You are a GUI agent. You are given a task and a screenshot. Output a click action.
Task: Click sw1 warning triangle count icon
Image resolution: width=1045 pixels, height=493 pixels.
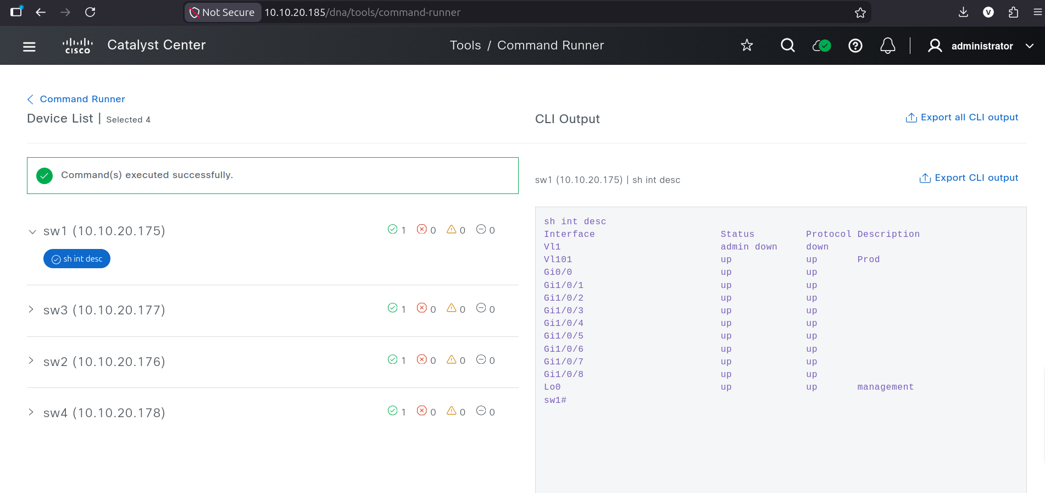452,229
